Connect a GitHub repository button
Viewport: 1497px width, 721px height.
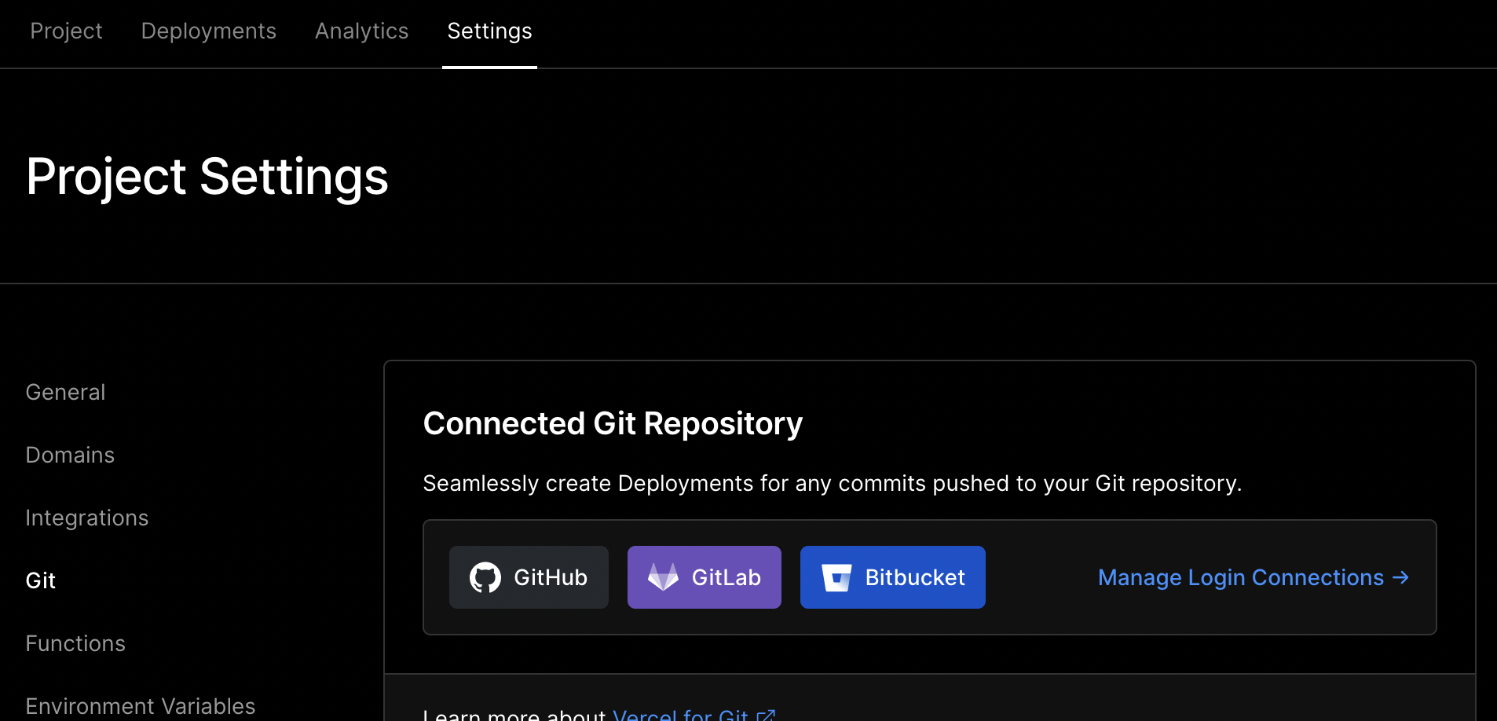tap(529, 577)
